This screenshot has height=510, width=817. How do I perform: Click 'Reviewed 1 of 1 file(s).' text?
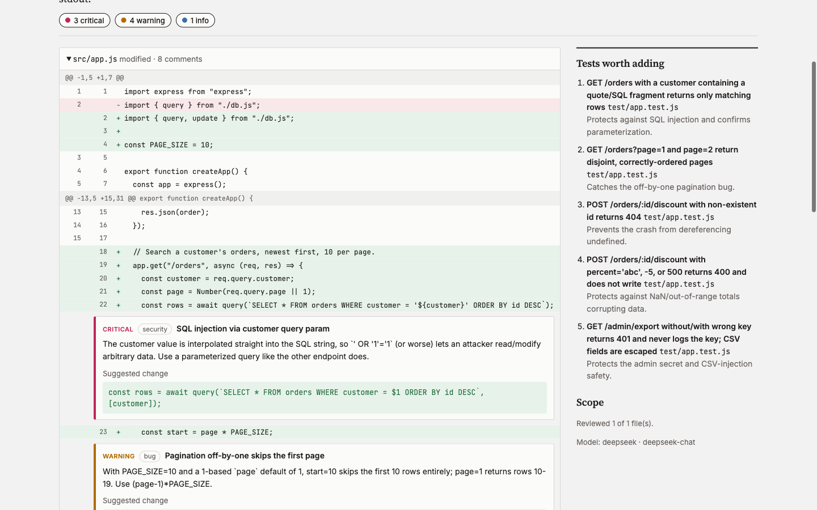[x=615, y=423]
